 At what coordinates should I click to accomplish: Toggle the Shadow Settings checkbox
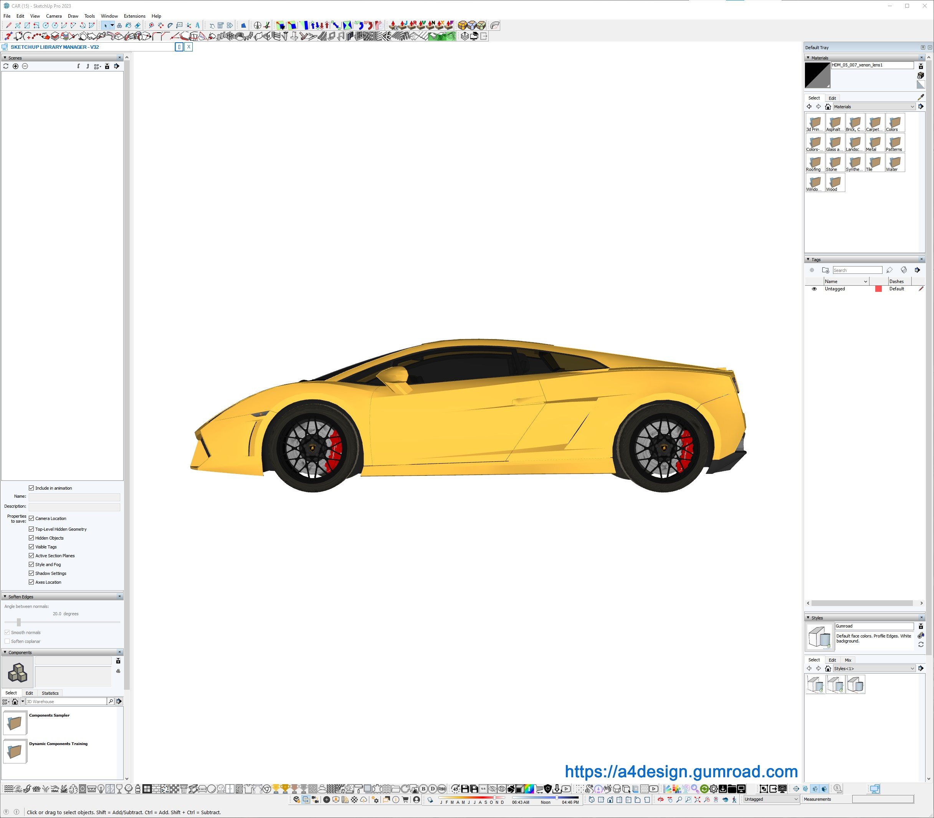tap(31, 573)
